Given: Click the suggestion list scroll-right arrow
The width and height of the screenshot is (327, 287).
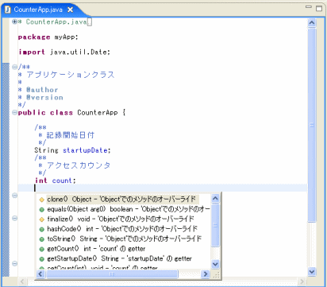Looking at the screenshot, I should [205, 274].
